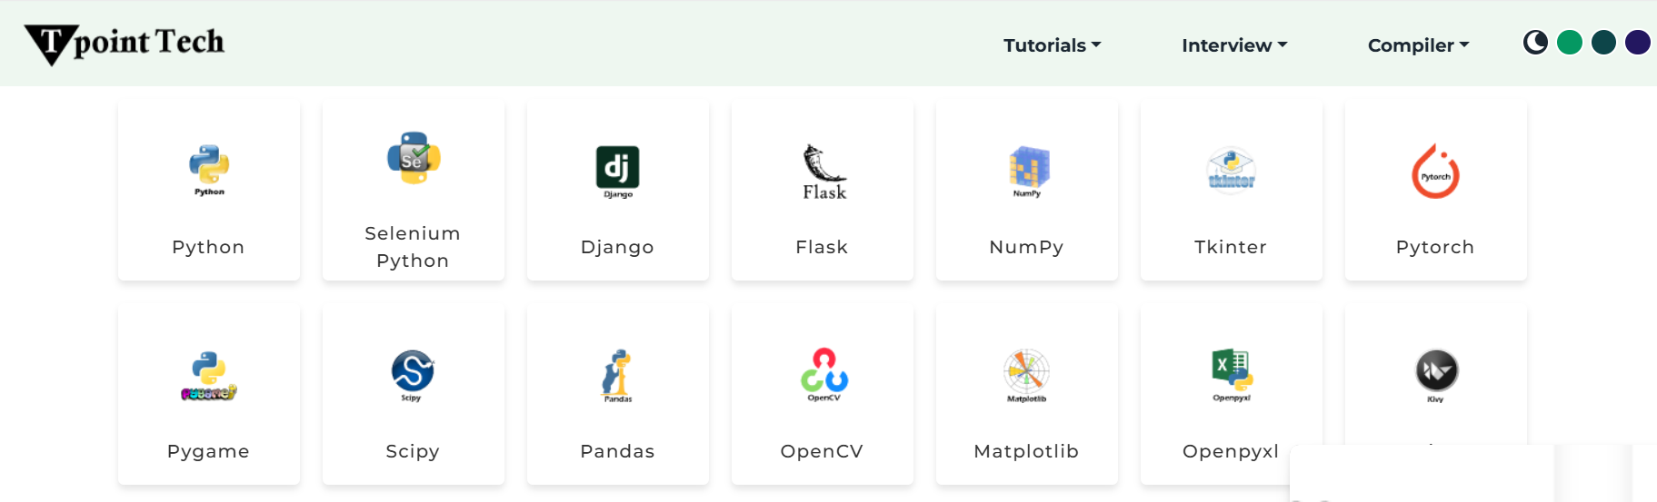Click the Flask horn logo icon
The width and height of the screenshot is (1657, 502).
[824, 172]
